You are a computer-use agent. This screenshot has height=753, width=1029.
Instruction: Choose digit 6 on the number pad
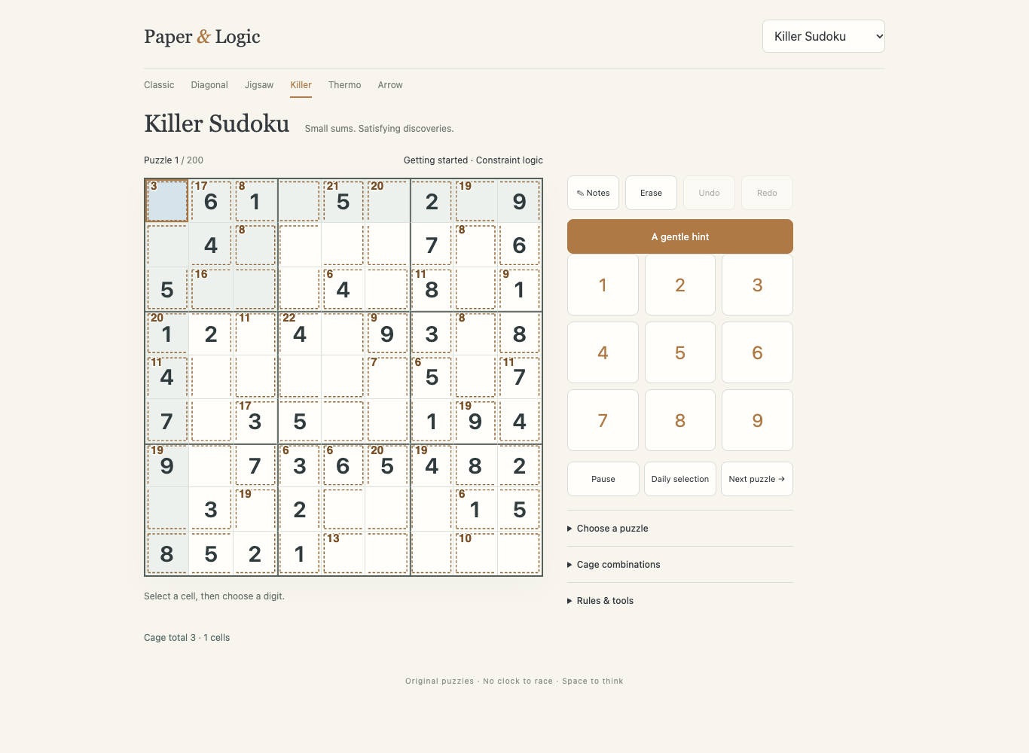[757, 352]
